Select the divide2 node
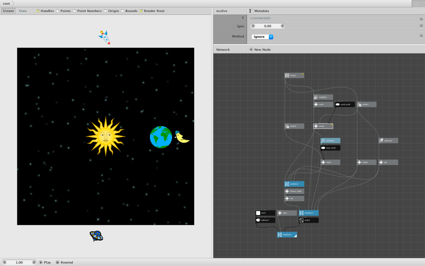The image size is (425, 266). [x=295, y=126]
